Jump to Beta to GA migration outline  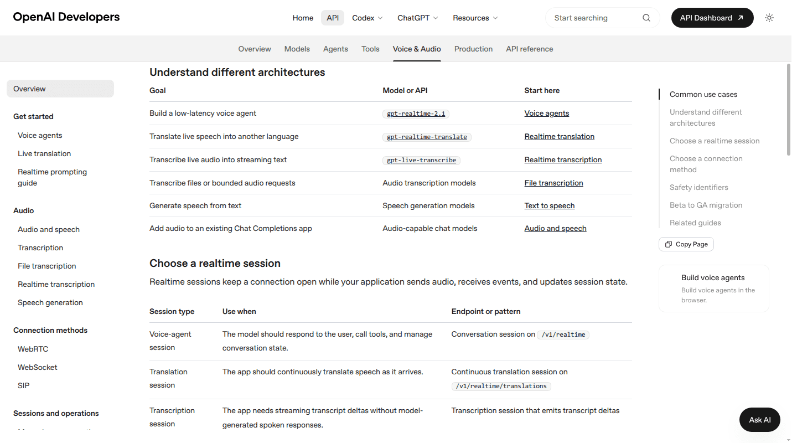tap(706, 205)
